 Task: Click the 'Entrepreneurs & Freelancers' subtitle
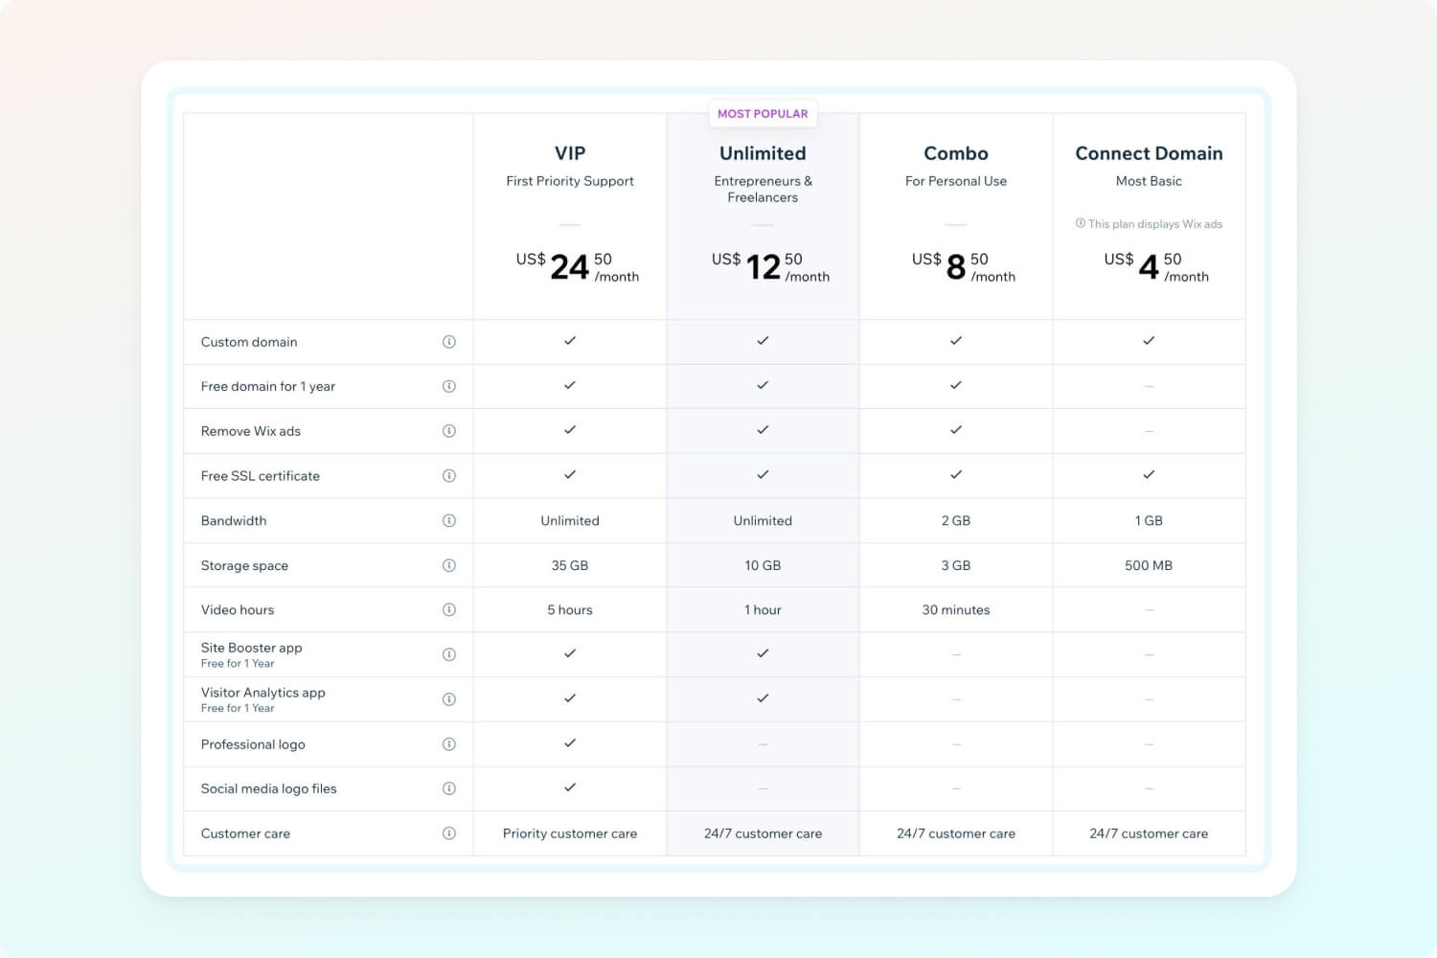(x=763, y=190)
